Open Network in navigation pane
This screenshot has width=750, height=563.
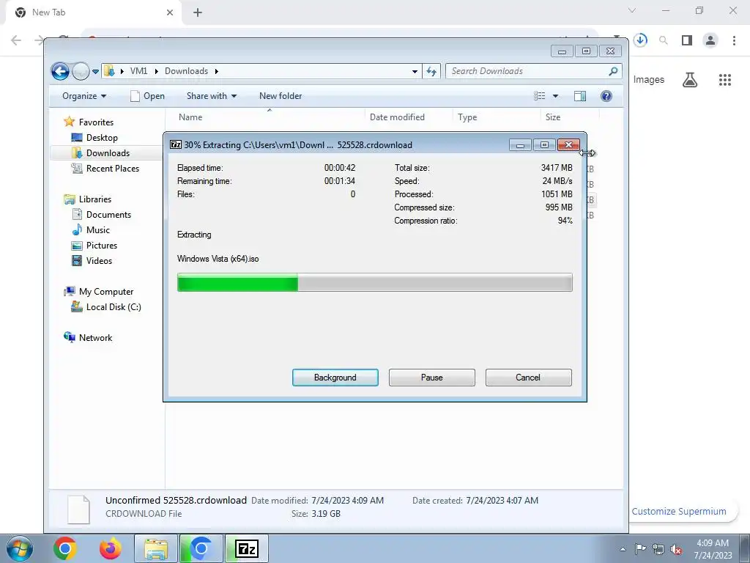point(96,337)
